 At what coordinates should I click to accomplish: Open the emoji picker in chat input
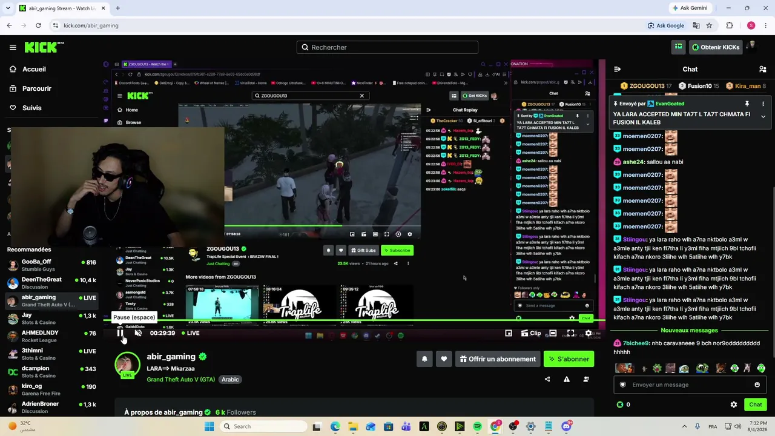pyautogui.click(x=757, y=385)
